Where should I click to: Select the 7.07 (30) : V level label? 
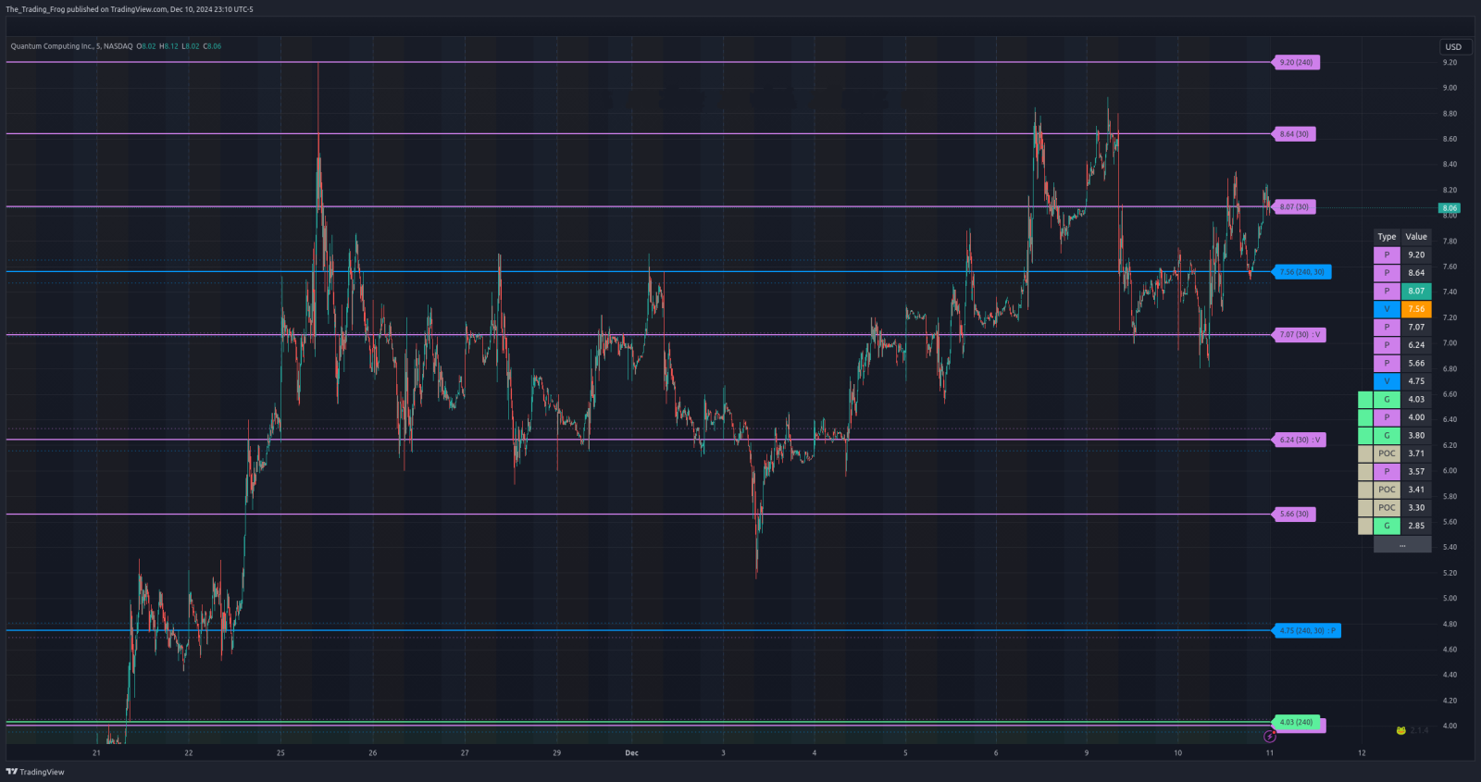pyautogui.click(x=1300, y=335)
